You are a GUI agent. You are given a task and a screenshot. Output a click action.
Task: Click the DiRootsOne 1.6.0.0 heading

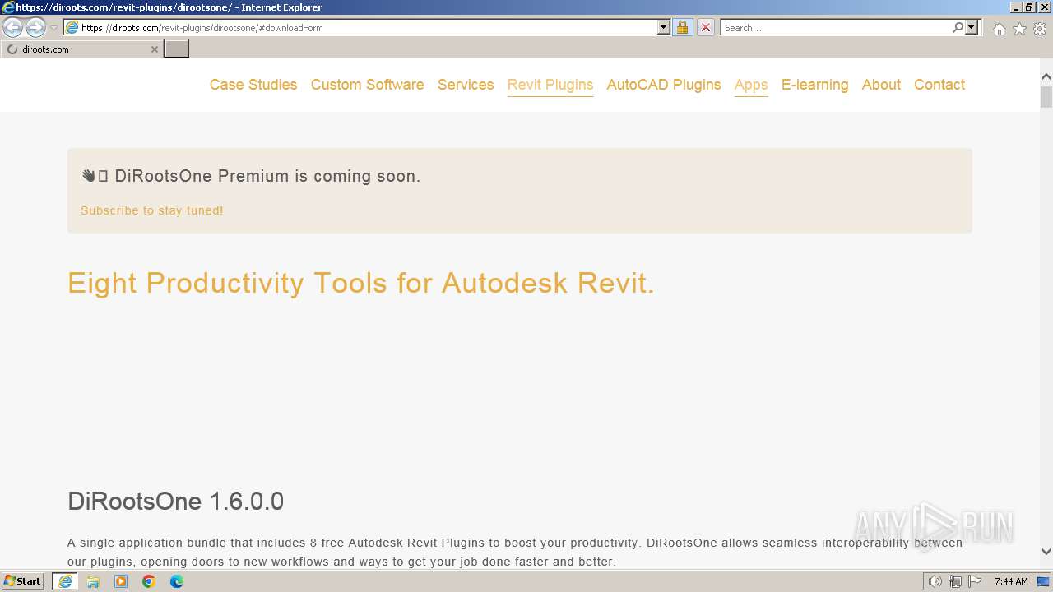click(x=175, y=502)
